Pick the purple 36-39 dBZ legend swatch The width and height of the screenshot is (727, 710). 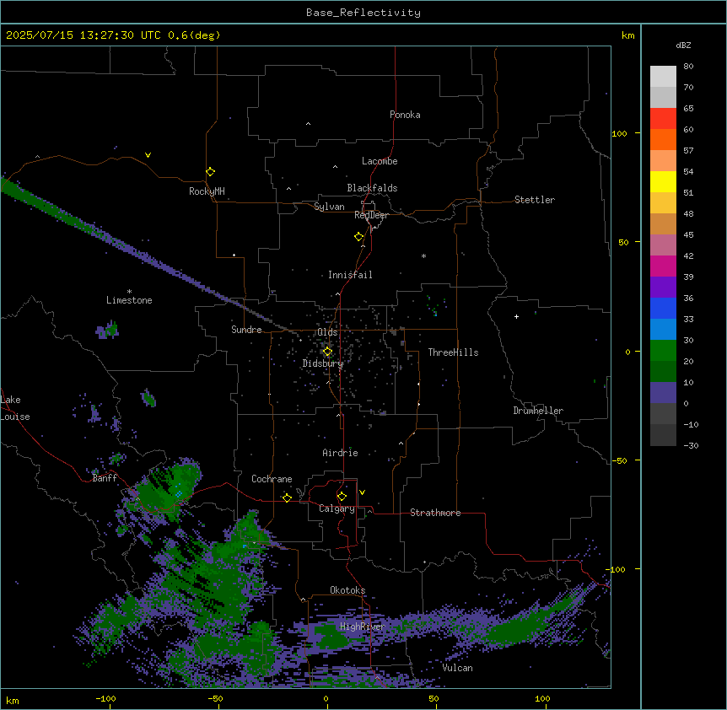[x=663, y=287]
